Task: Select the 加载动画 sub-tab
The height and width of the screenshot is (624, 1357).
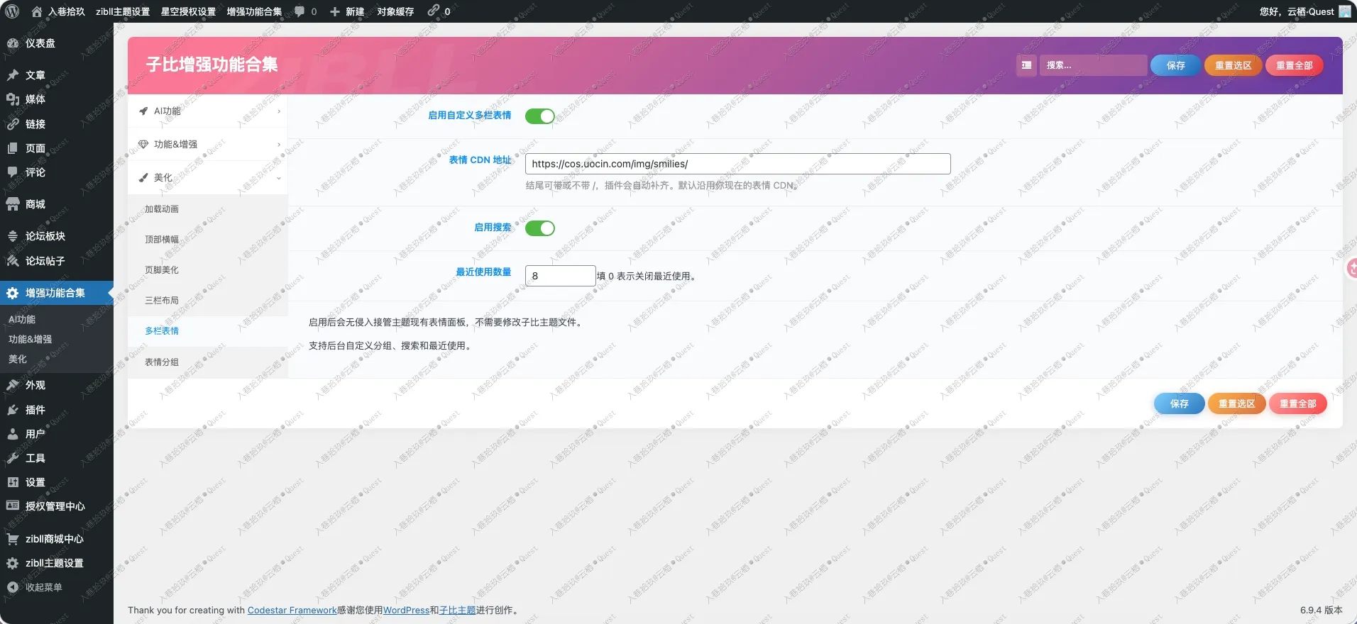Action: point(207,209)
